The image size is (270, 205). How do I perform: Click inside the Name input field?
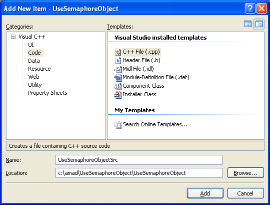click(x=139, y=160)
